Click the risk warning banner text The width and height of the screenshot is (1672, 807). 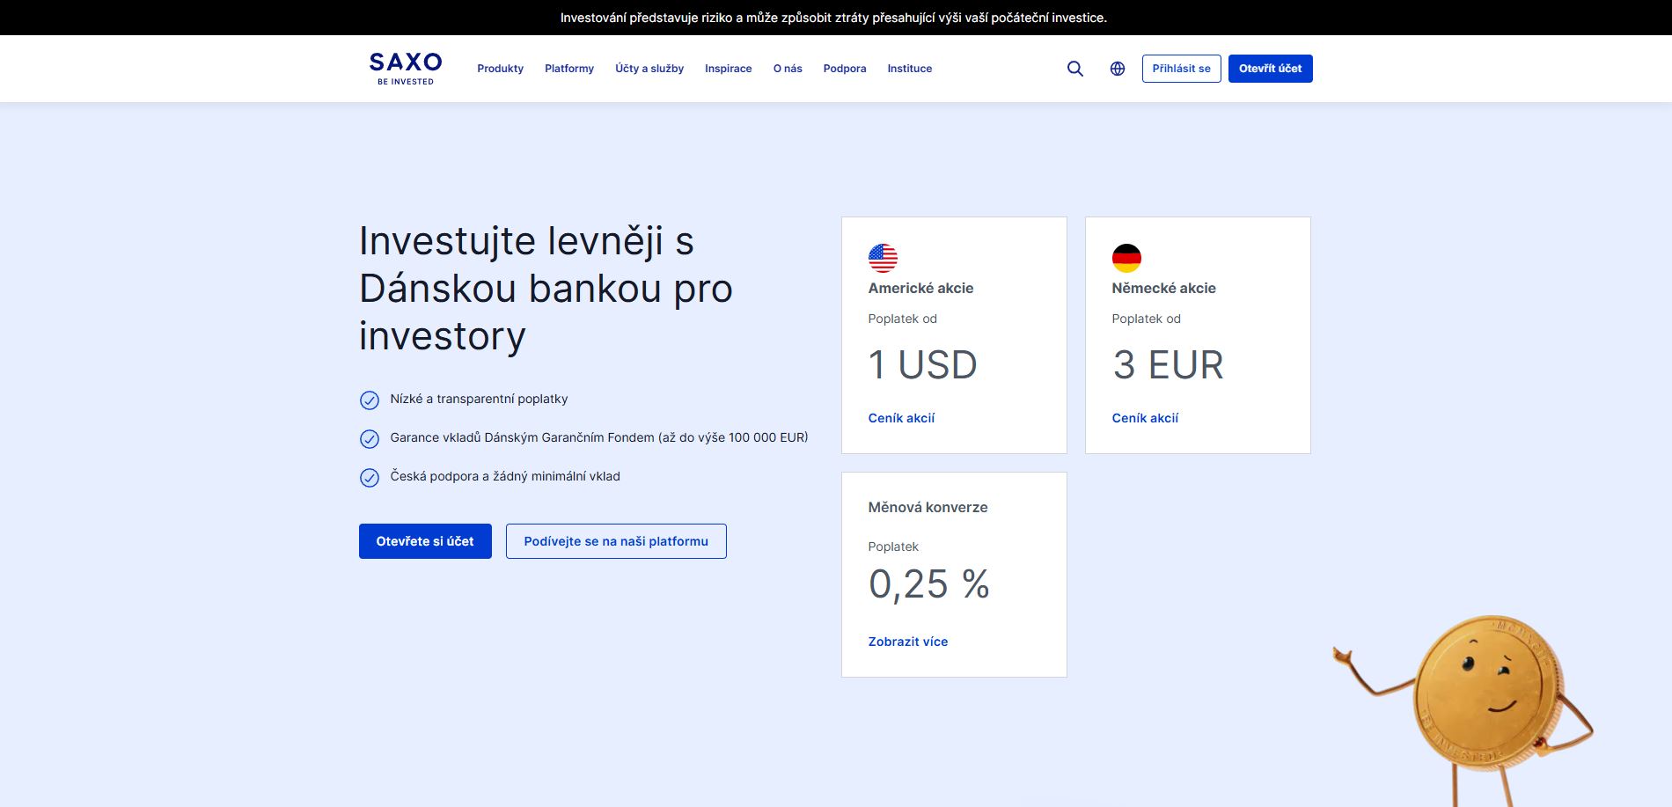pyautogui.click(x=833, y=18)
